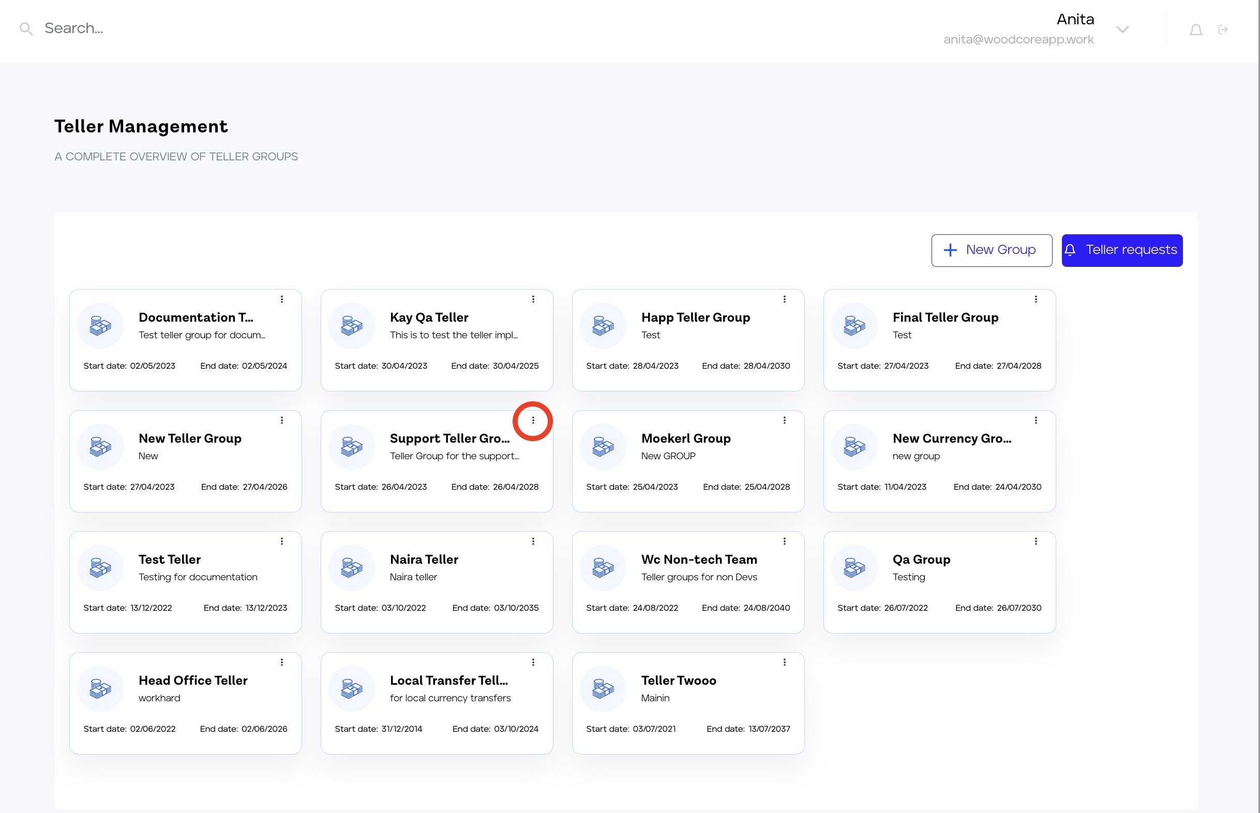Click money stack icon of Naira Teller

(352, 568)
